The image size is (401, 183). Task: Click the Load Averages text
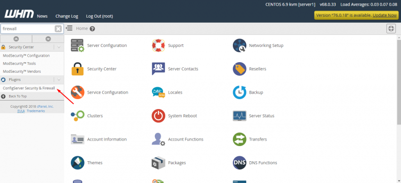click(369, 5)
